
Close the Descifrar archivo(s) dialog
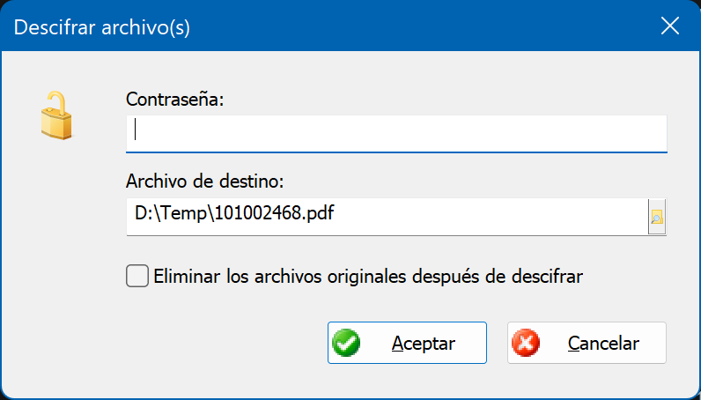[669, 26]
